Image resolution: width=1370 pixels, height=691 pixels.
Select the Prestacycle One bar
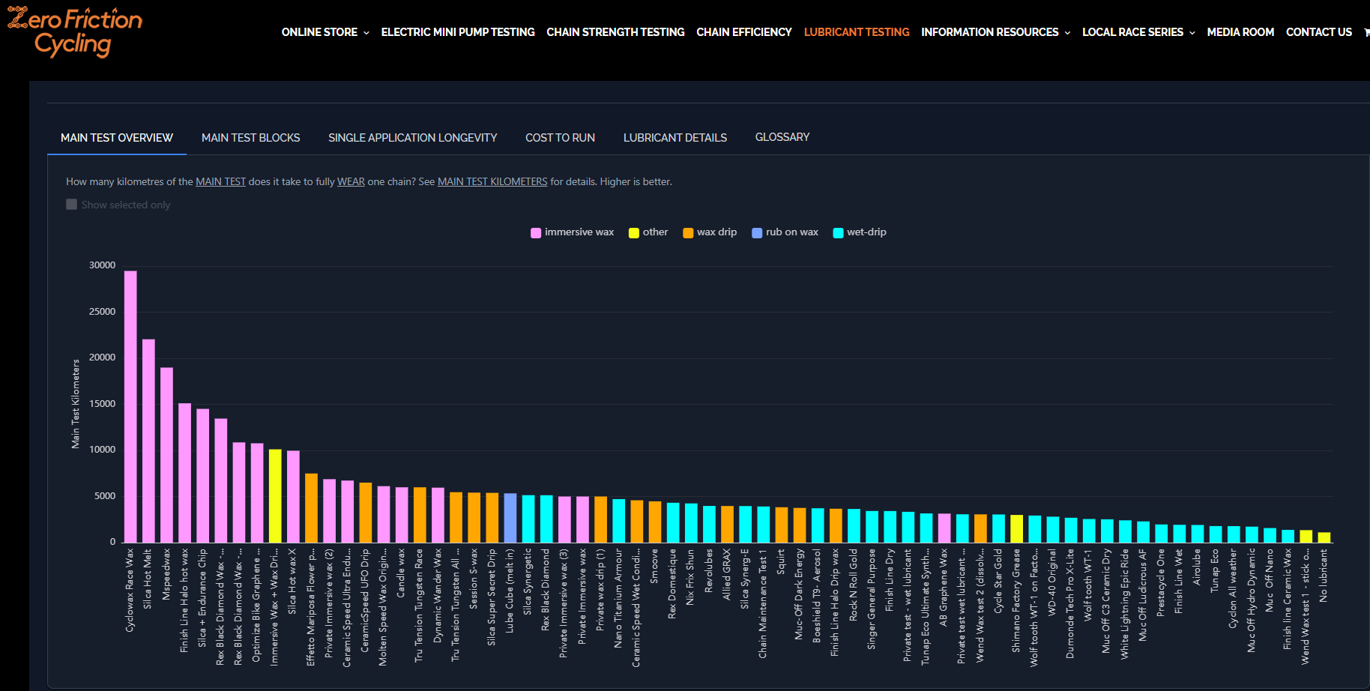tap(1162, 534)
